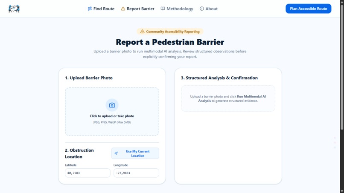Click the warning triangle icon beside Report Barrier
The height and width of the screenshot is (193, 344).
123,9
